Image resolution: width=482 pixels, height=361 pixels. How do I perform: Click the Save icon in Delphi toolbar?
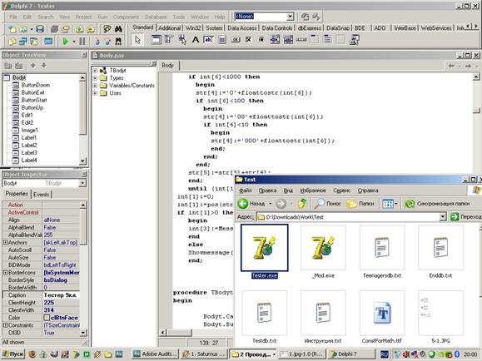[x=40, y=29]
